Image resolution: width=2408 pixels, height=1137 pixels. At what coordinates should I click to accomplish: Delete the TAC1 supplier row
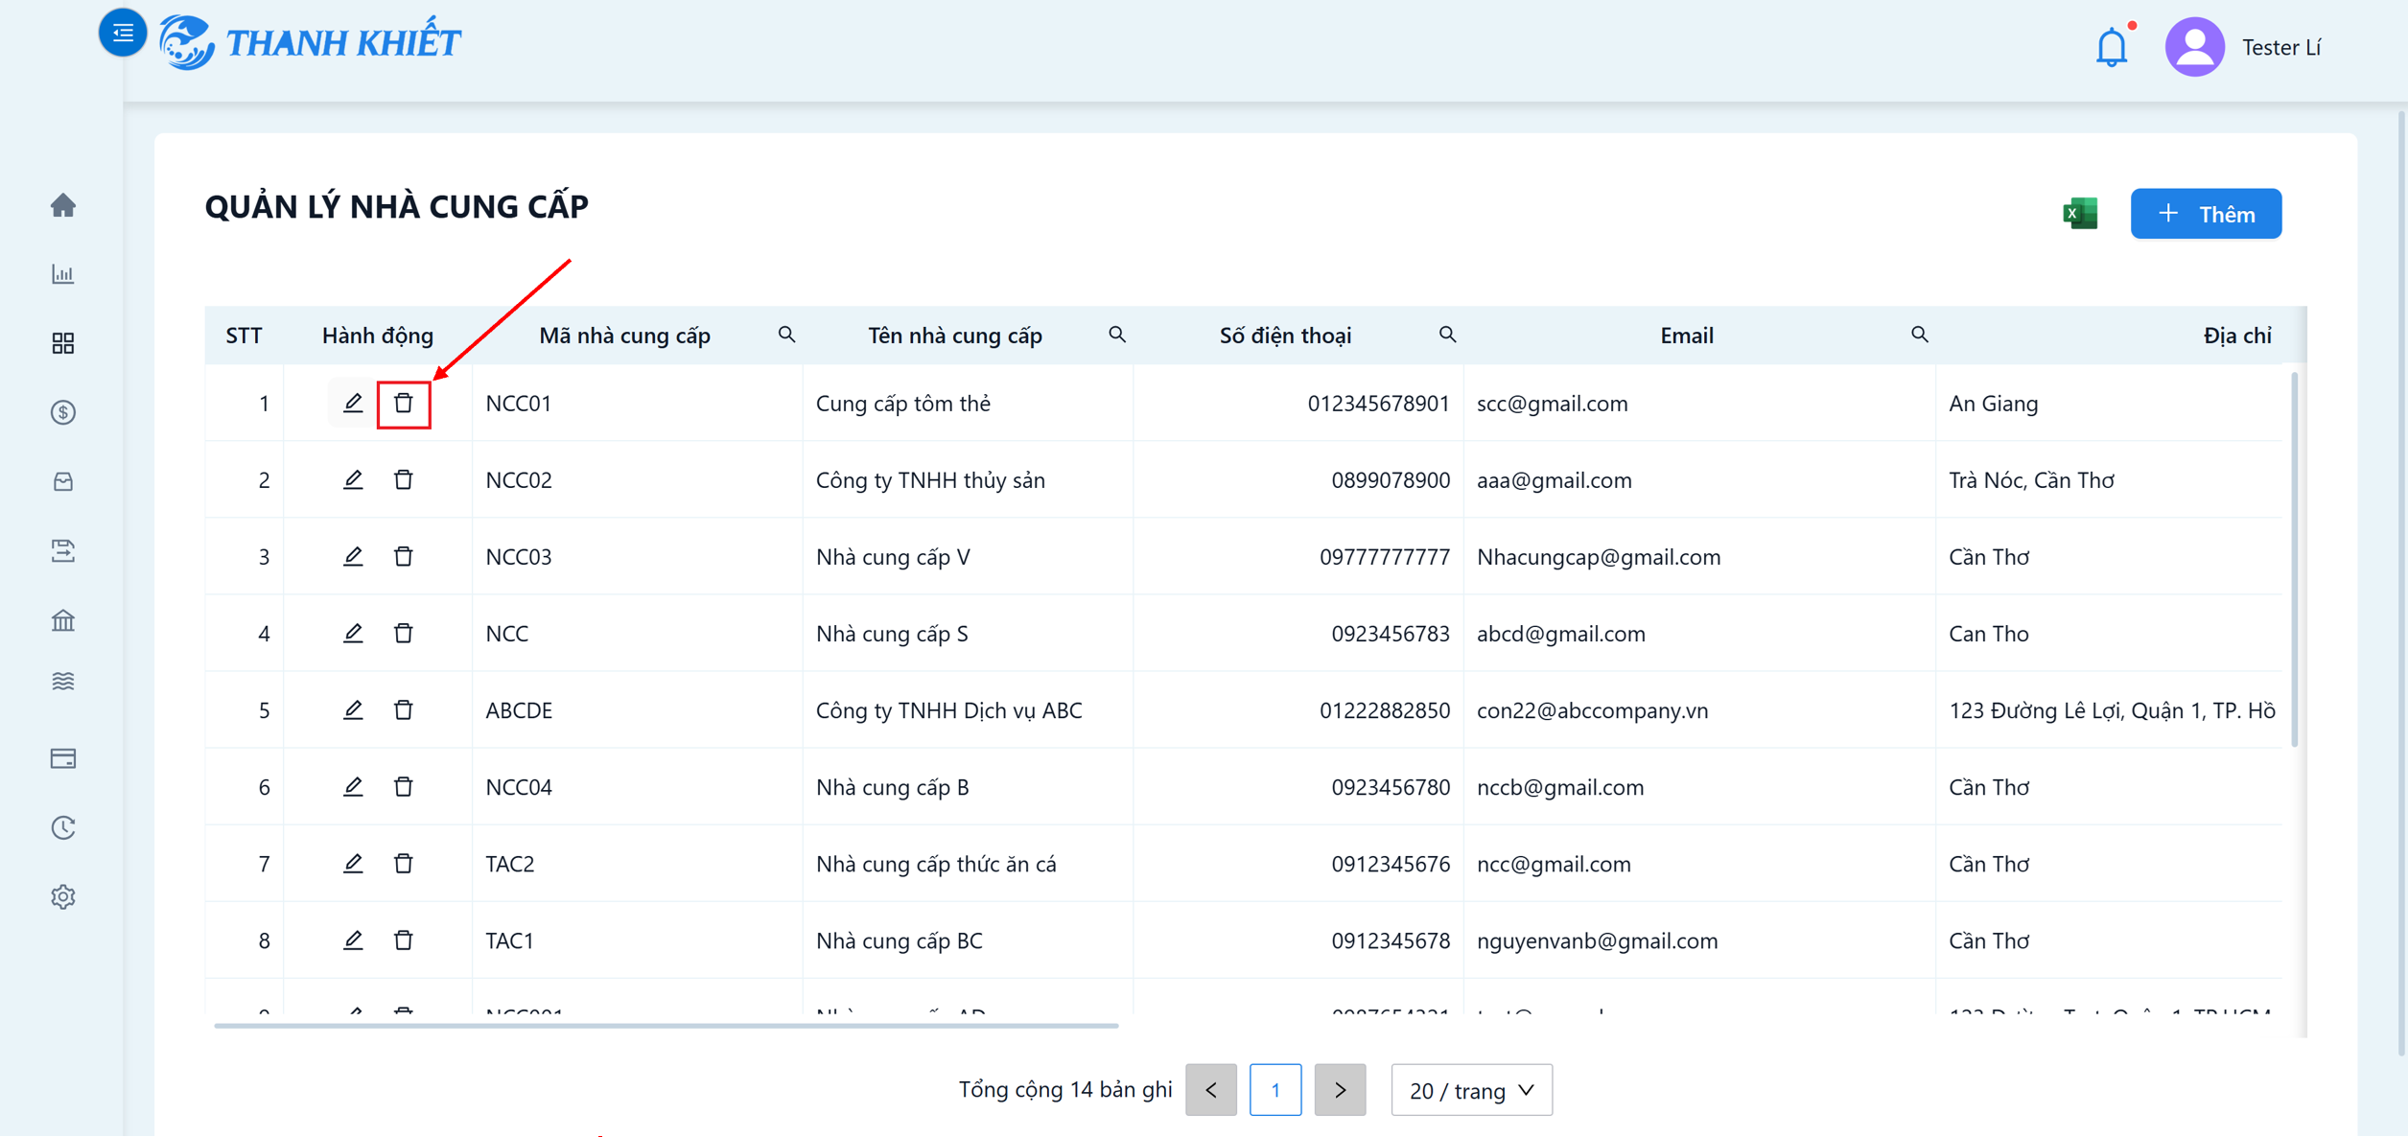click(404, 940)
